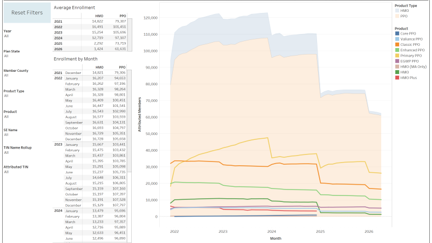Select the Core PPO legend swatch
432x243 pixels.
(x=397, y=33)
